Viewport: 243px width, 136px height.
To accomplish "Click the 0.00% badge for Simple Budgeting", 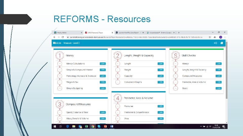I will (x=103, y=88).
